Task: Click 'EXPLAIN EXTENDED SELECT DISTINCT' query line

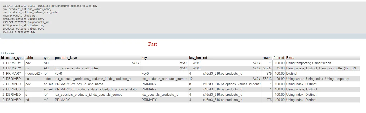Action: pyautogui.click(x=50, y=6)
